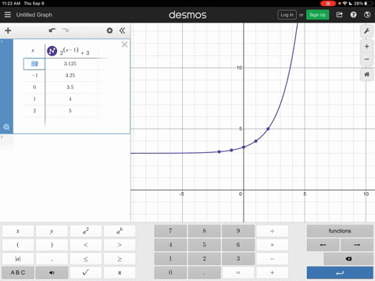Tap the square root key

pyautogui.click(x=86, y=272)
